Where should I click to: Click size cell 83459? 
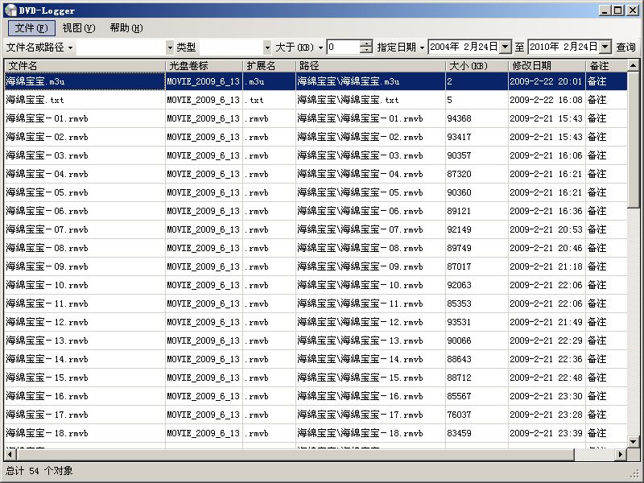pyautogui.click(x=477, y=433)
